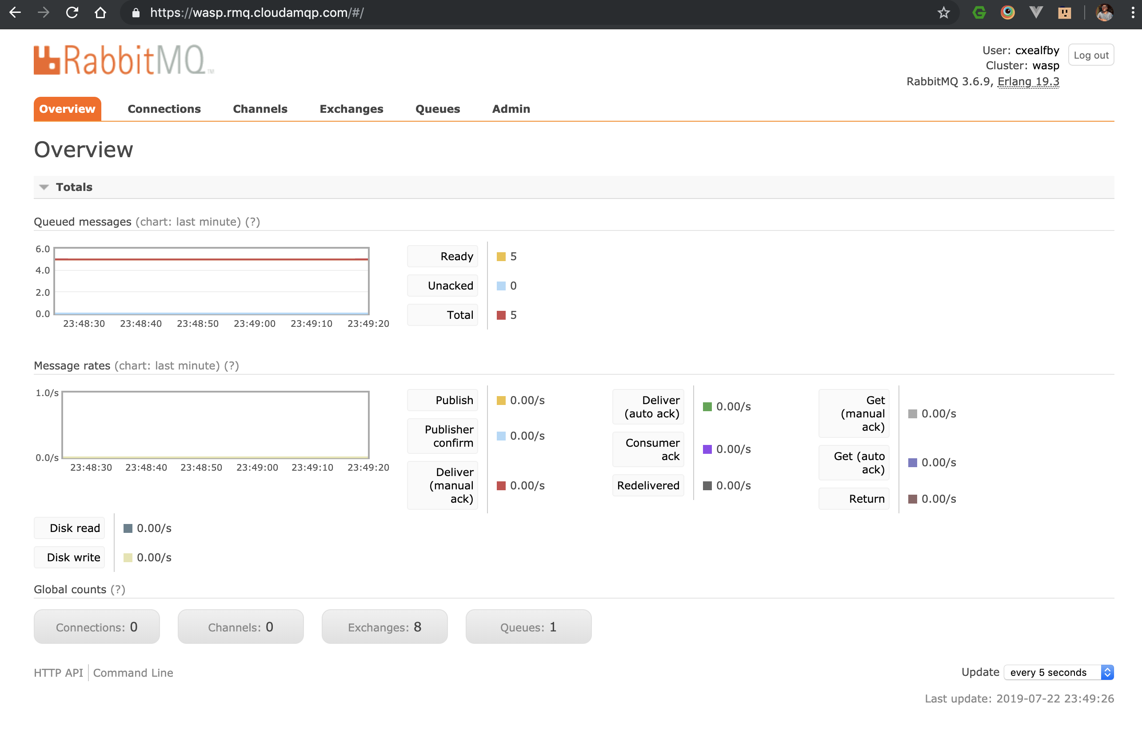Viewport: 1142px width, 754px height.
Task: Switch to the Connections tab
Action: point(164,109)
